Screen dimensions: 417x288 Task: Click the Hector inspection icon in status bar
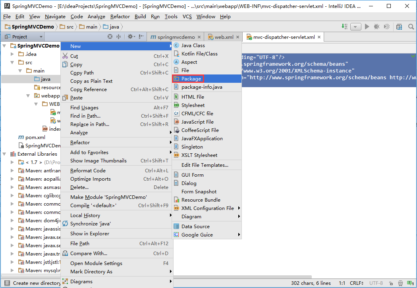point(400,283)
